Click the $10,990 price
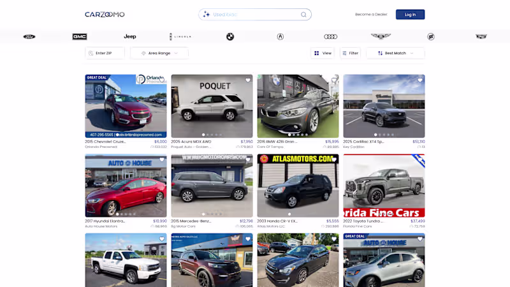Image resolution: width=510 pixels, height=287 pixels. pyautogui.click(x=160, y=221)
